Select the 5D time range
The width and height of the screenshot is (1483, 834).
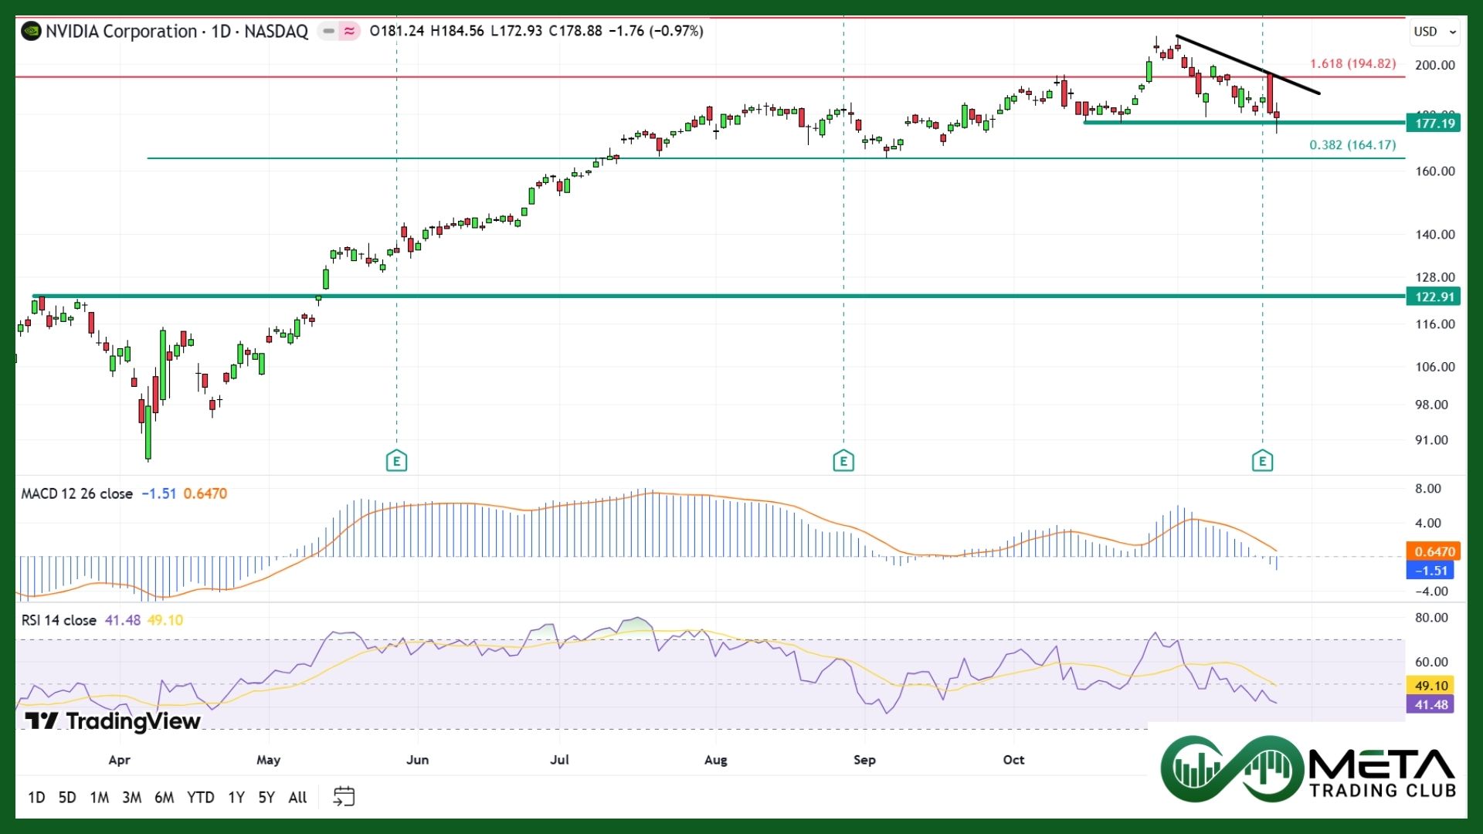click(67, 798)
